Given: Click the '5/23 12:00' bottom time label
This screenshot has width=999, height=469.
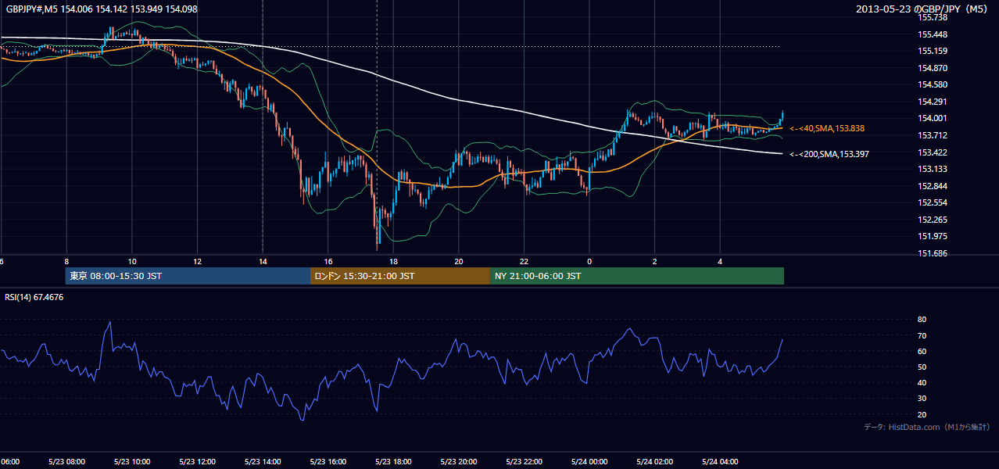Looking at the screenshot, I should click(x=197, y=461).
